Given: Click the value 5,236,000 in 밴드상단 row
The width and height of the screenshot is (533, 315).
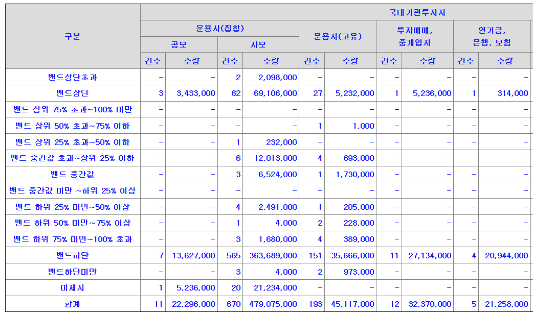Looking at the screenshot, I should tap(432, 93).
